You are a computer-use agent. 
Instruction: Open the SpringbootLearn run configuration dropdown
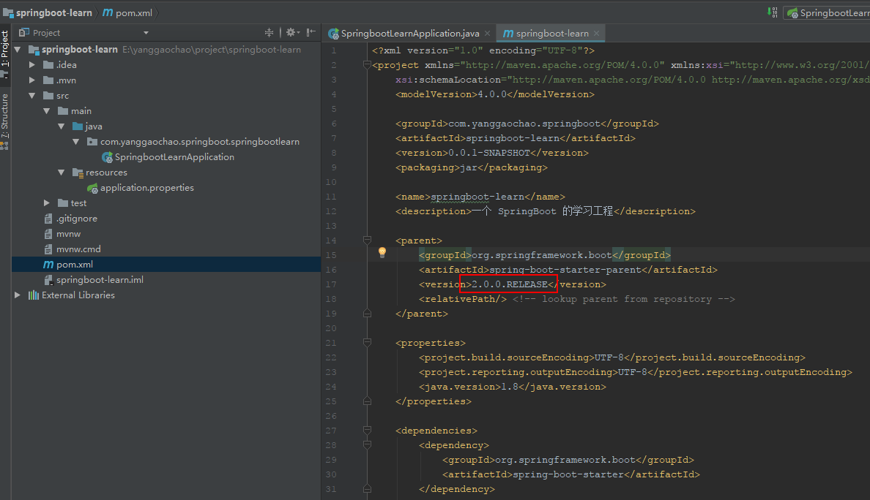click(x=826, y=12)
